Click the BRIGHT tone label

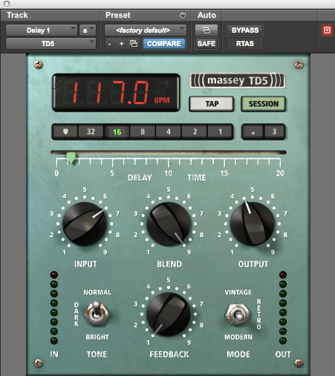click(x=97, y=337)
